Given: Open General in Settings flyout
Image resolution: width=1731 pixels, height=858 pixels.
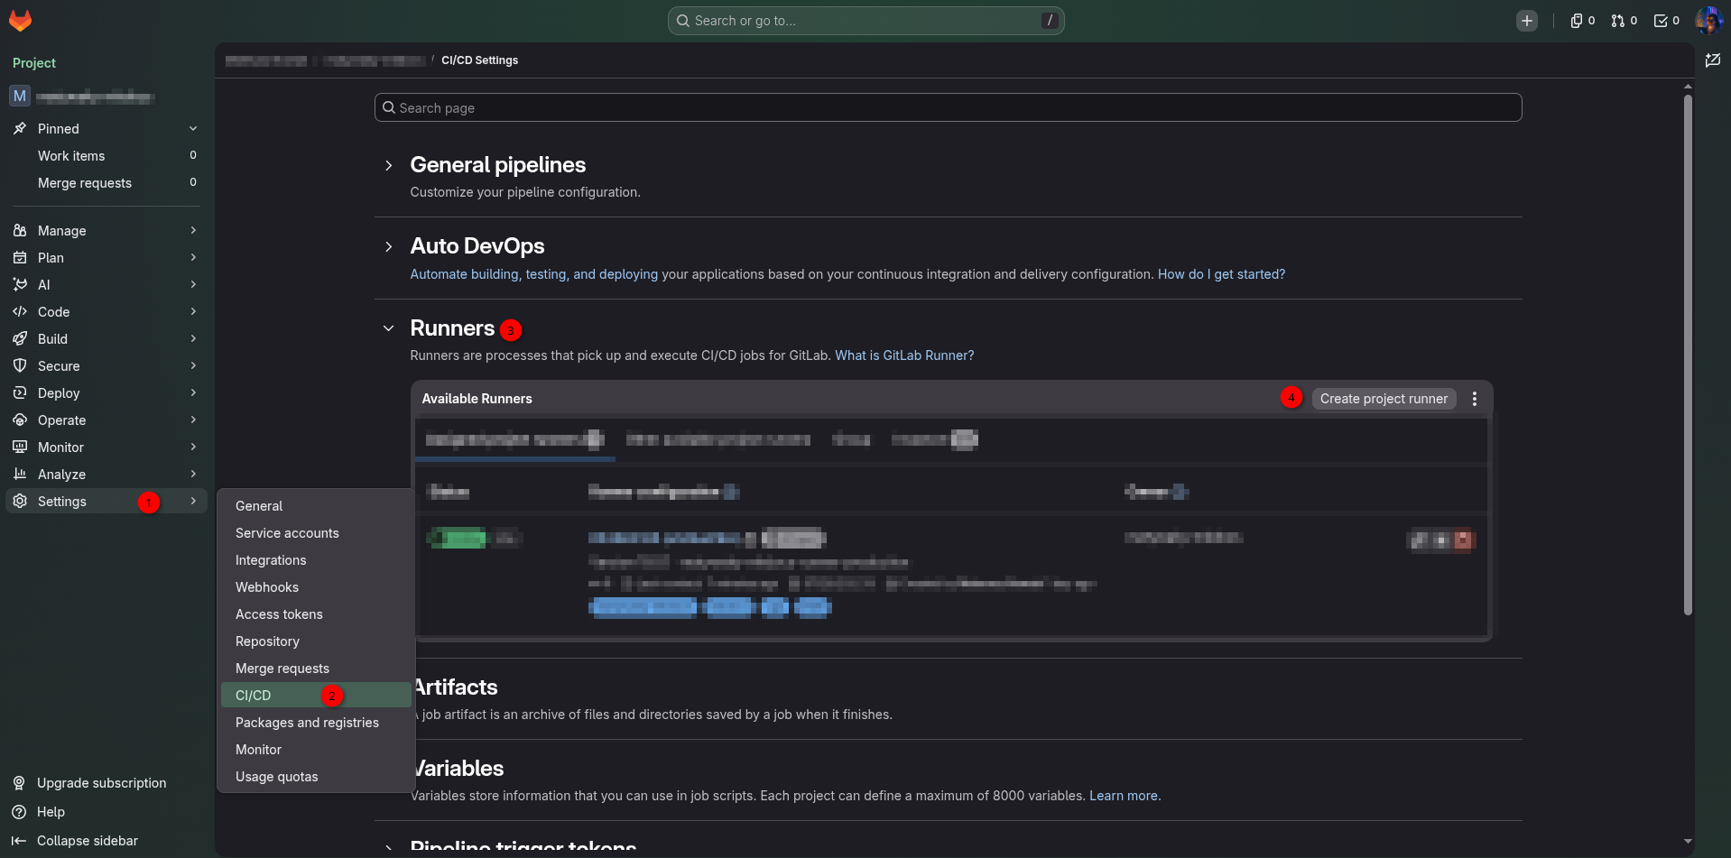Looking at the screenshot, I should 316,506.
